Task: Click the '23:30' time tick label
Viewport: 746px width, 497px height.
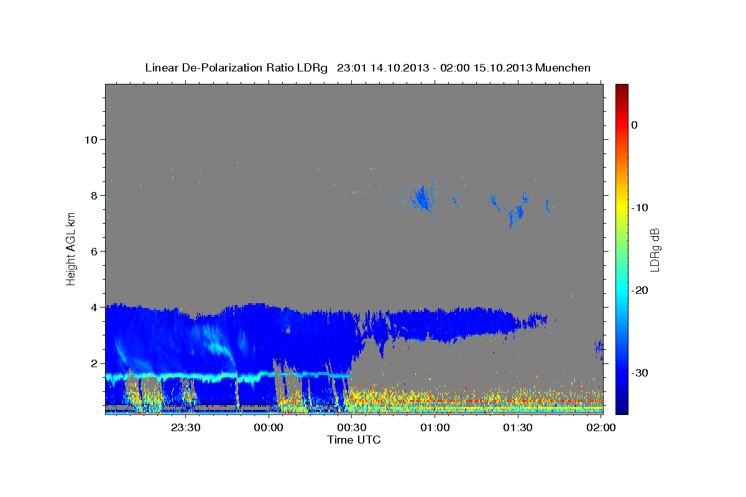Action: pyautogui.click(x=186, y=427)
